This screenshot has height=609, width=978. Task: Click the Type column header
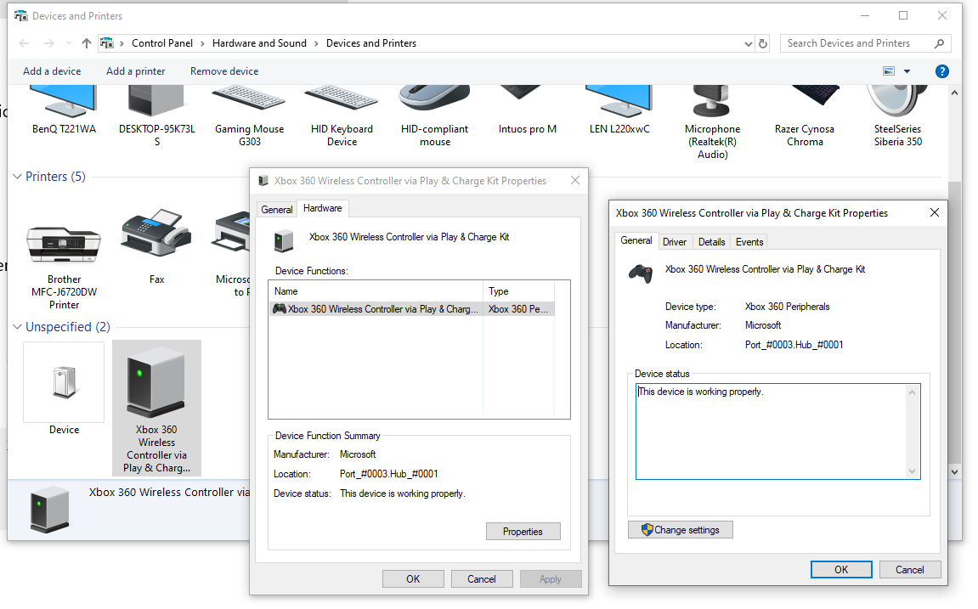[518, 291]
